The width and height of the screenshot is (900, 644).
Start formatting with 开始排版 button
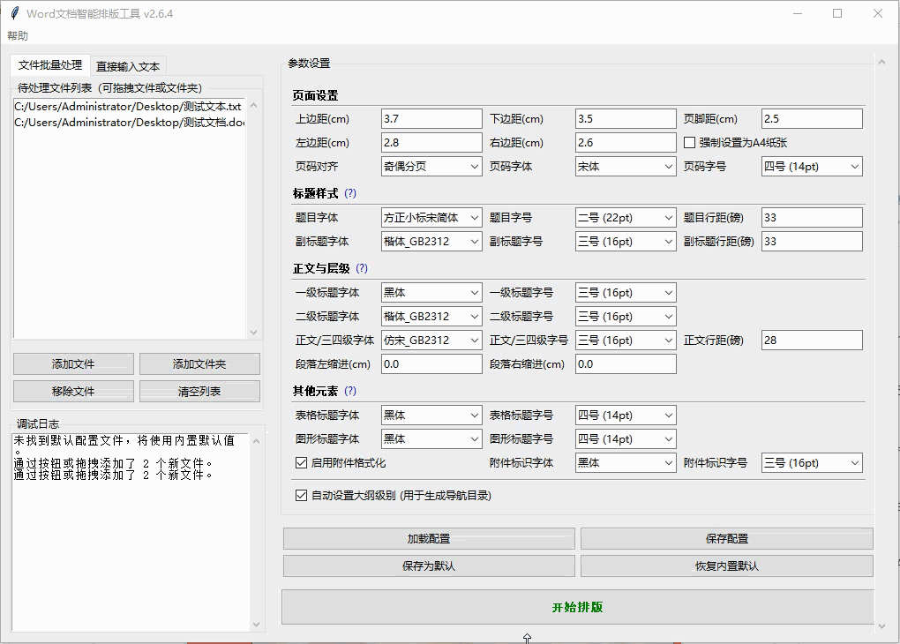[x=577, y=607]
